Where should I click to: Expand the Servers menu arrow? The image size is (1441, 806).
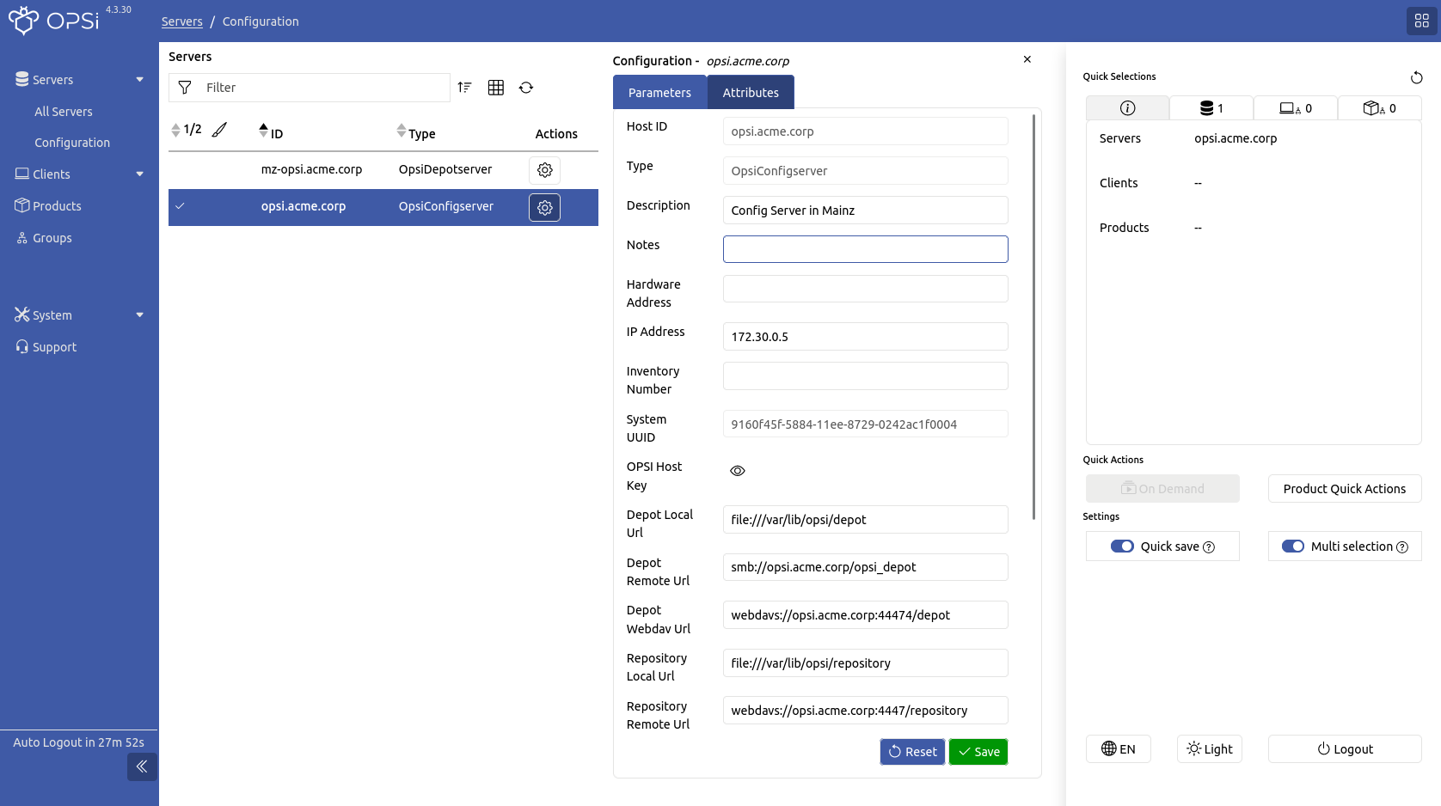click(x=139, y=80)
